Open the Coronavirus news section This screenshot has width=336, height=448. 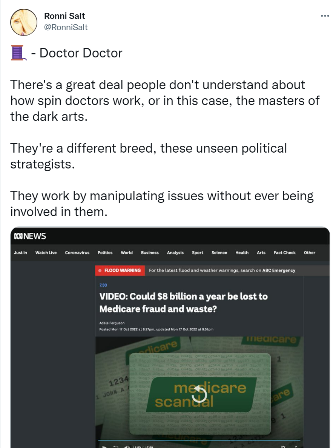tap(77, 253)
